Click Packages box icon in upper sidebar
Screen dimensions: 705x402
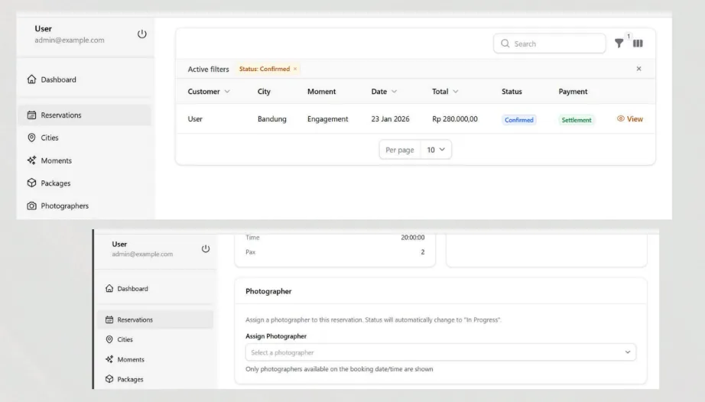31,183
